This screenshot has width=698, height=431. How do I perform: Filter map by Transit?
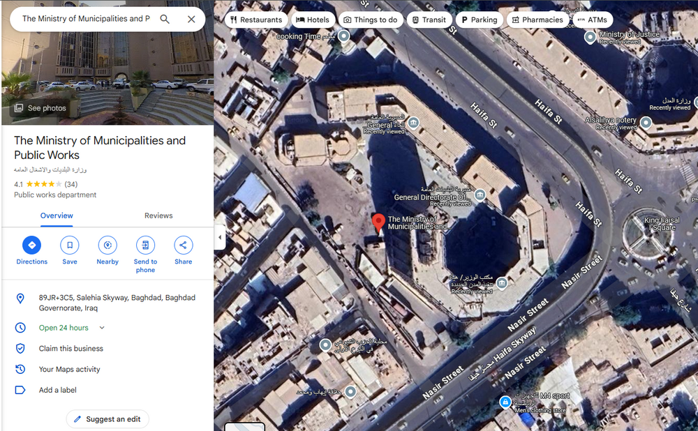[x=429, y=20]
